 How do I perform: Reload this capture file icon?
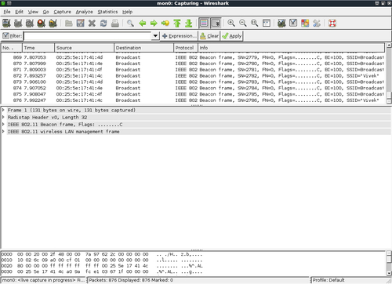coord(103,24)
